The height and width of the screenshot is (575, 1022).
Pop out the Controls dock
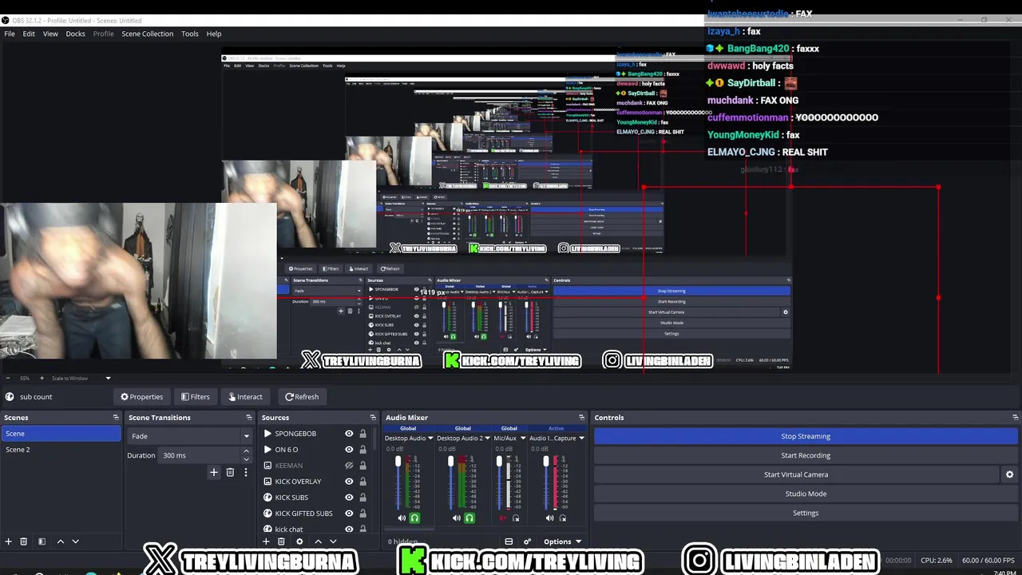coord(1016,418)
